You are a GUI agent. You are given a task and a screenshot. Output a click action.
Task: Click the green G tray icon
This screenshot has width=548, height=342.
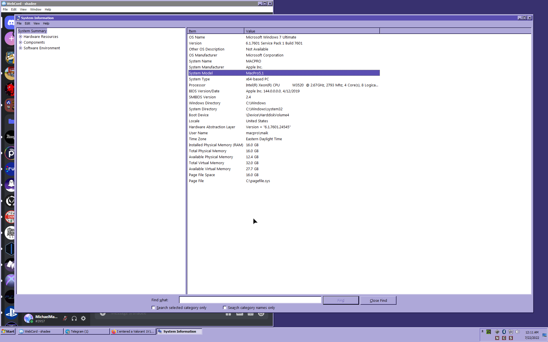[x=489, y=332]
